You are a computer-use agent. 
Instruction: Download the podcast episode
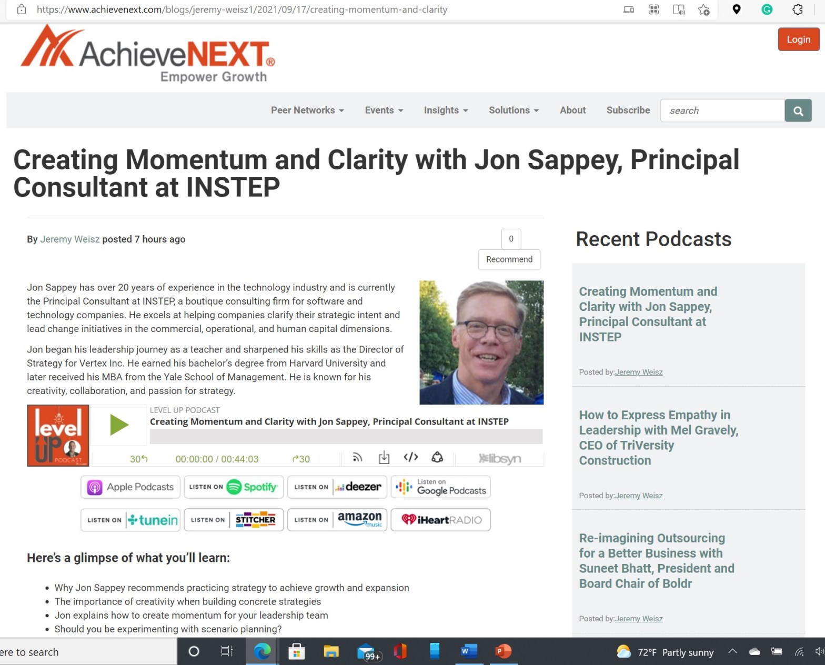384,458
